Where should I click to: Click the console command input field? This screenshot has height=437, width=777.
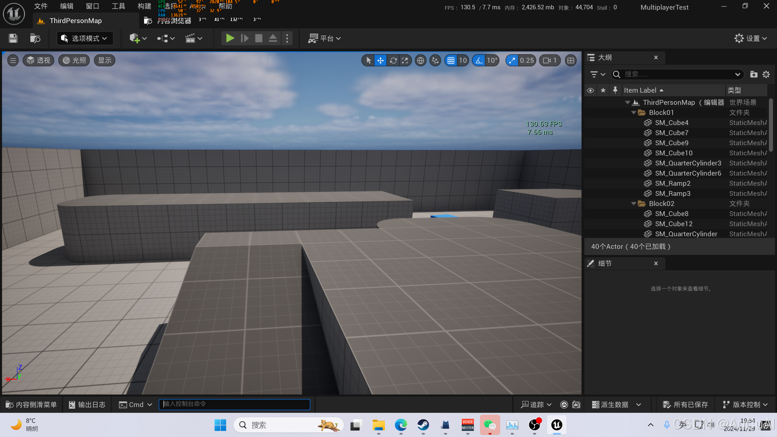click(x=235, y=404)
